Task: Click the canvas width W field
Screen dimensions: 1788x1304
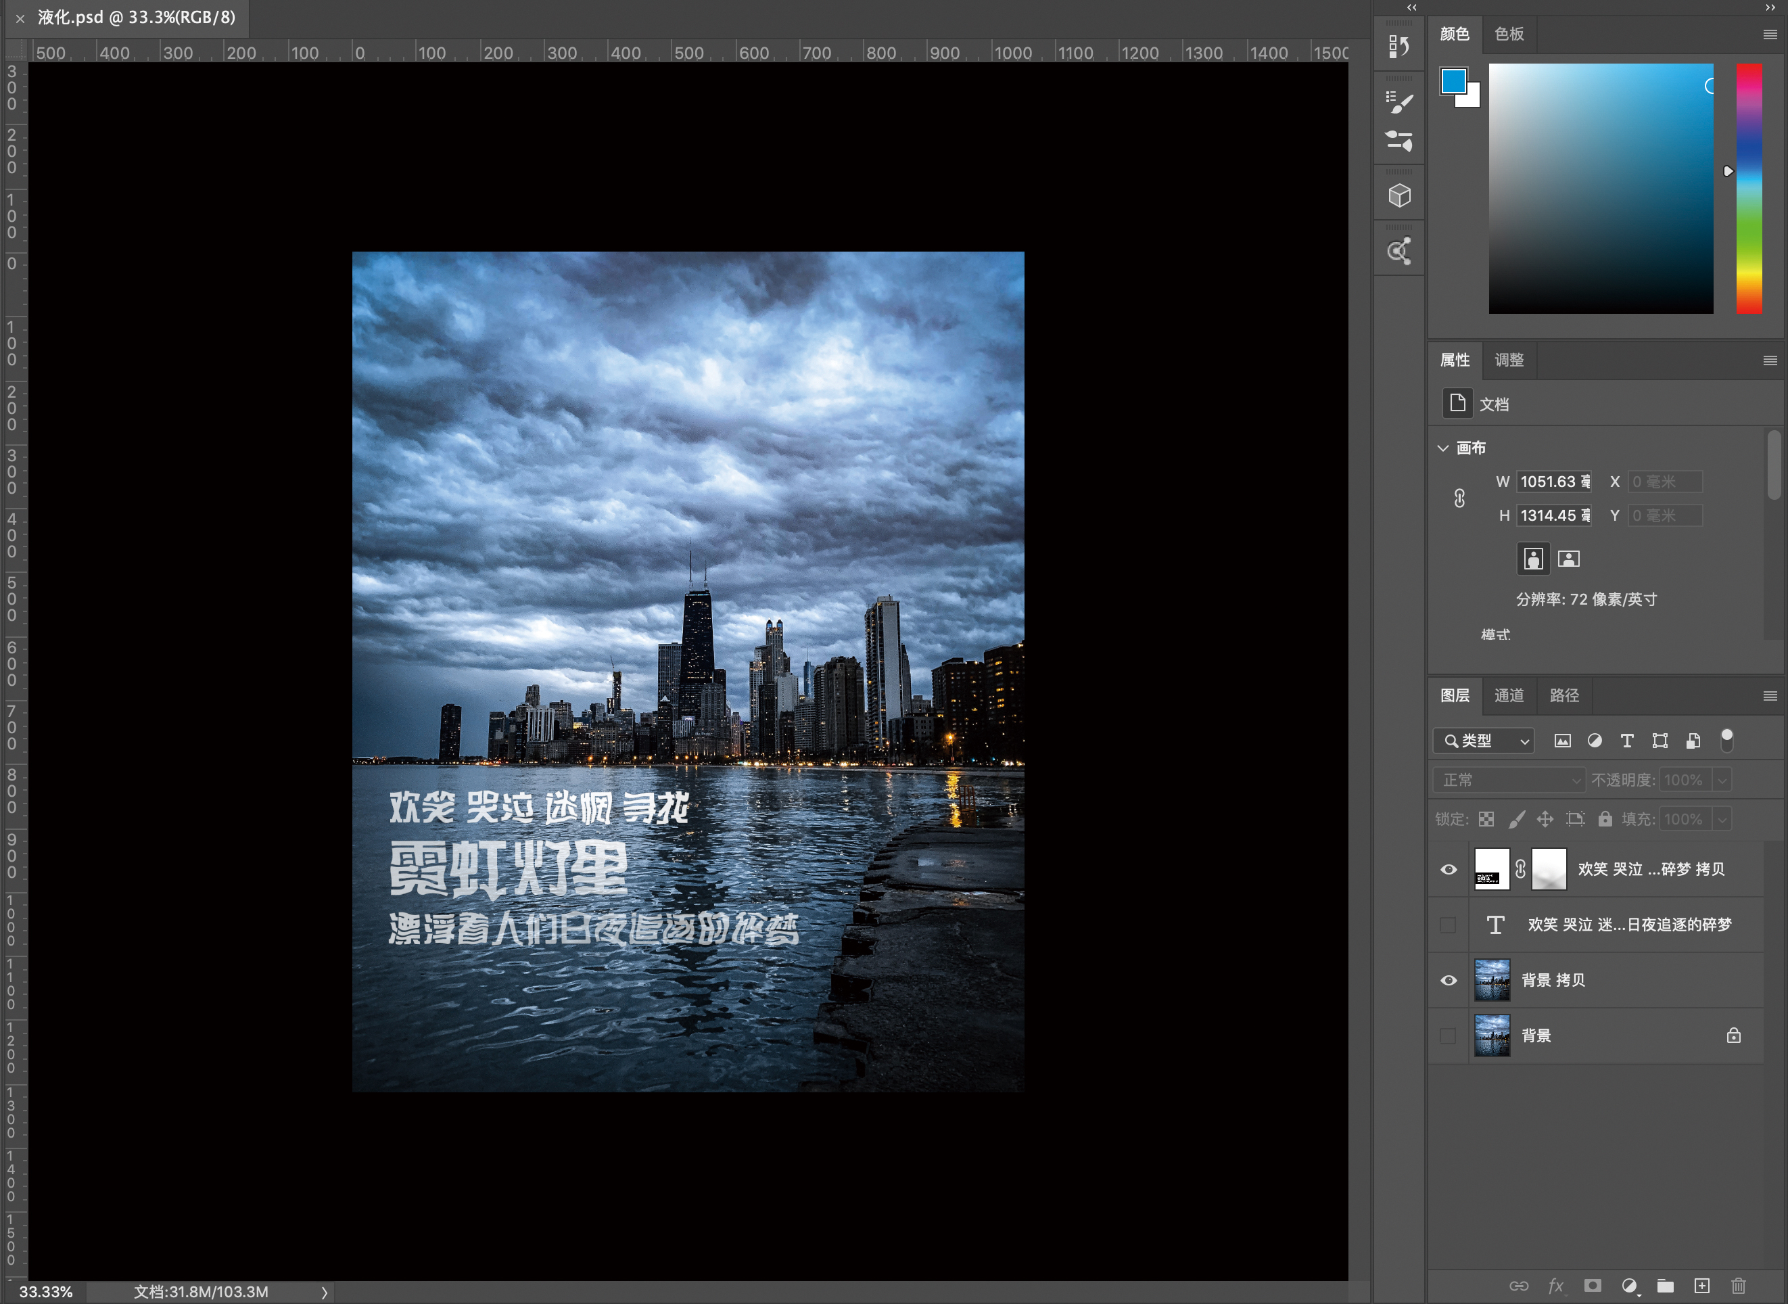Action: [1553, 482]
